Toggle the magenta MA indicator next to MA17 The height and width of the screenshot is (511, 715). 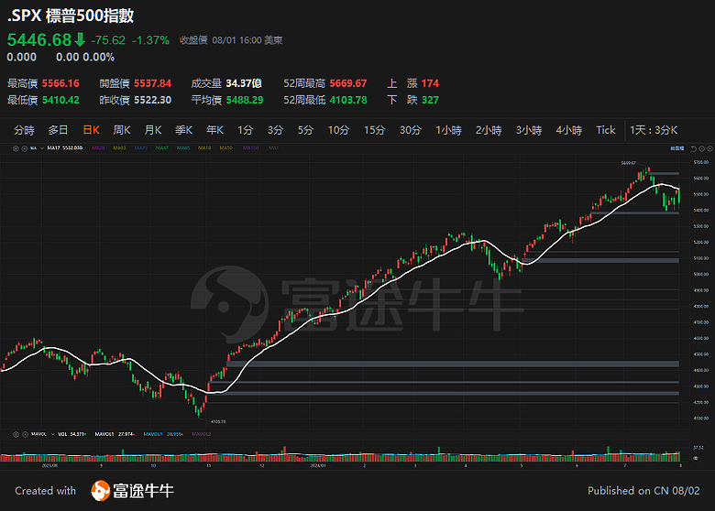98,148
